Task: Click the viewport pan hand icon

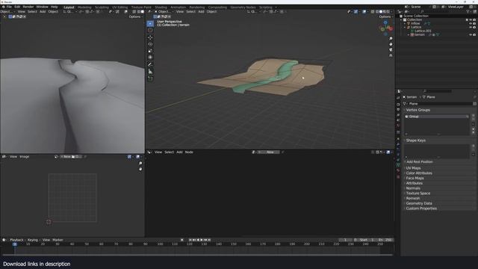Action: (x=391, y=44)
